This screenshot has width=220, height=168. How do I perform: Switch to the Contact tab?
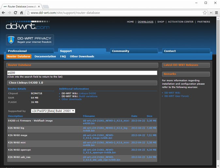[x=186, y=51]
